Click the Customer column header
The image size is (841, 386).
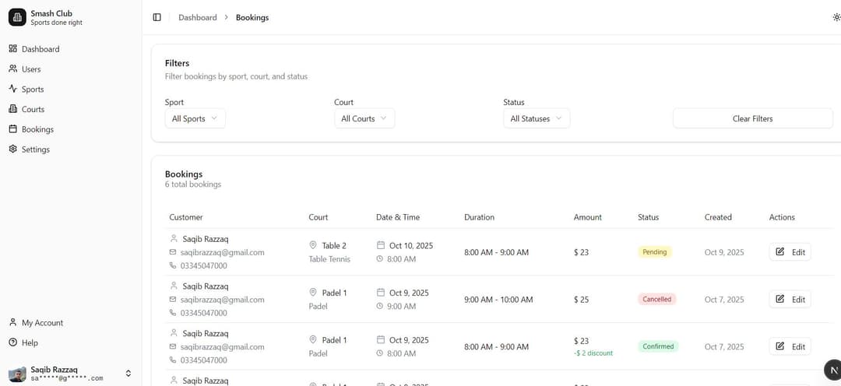tap(186, 217)
